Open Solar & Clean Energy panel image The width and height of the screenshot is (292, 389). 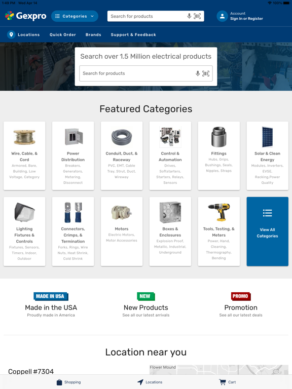pos(268,137)
